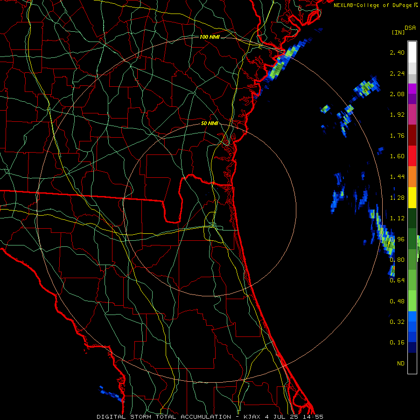
Task: Pick the black ND swatch at the legend bottom
Action: (412, 363)
